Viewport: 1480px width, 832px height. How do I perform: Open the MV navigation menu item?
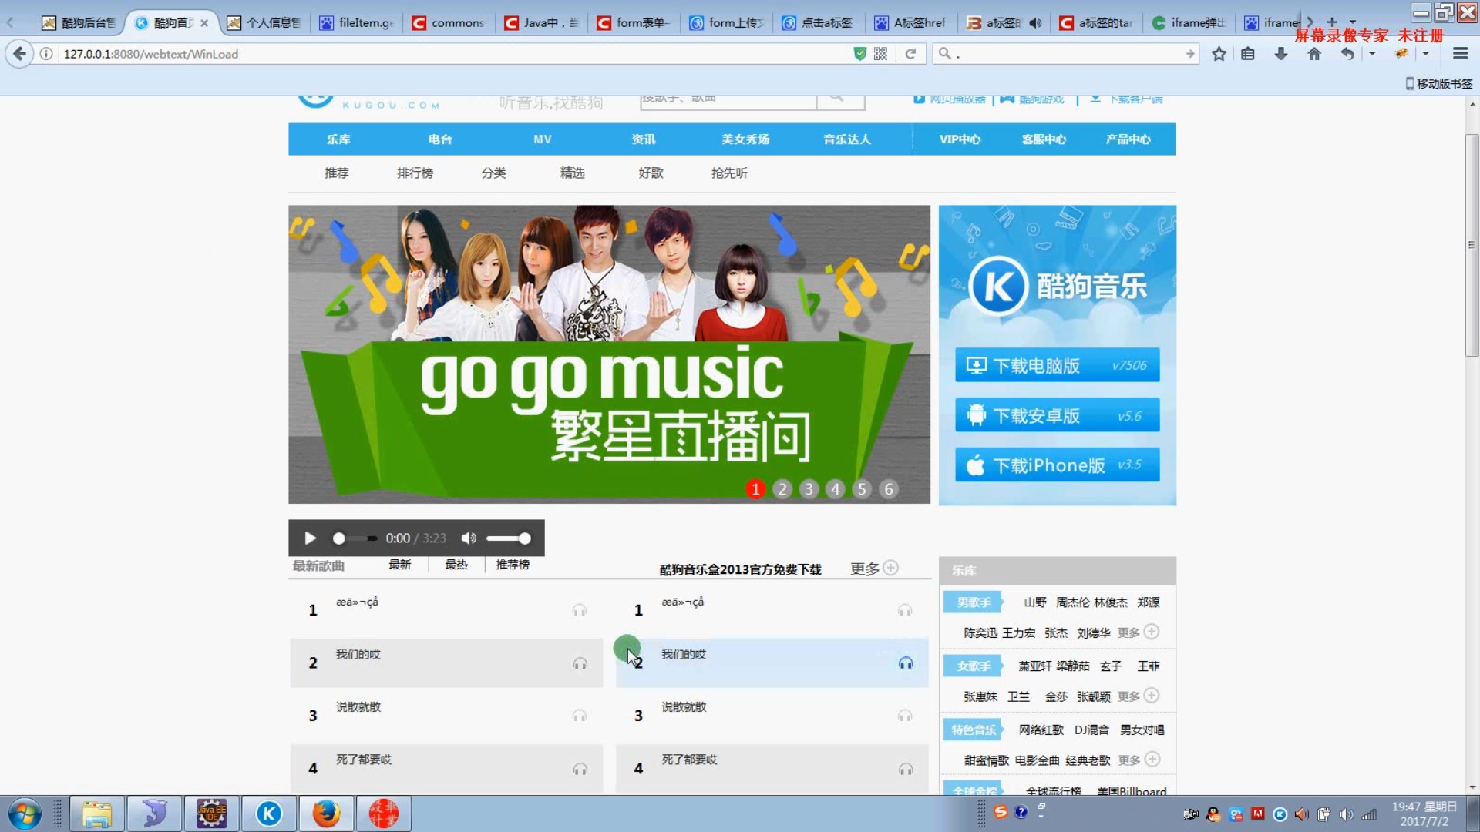542,139
